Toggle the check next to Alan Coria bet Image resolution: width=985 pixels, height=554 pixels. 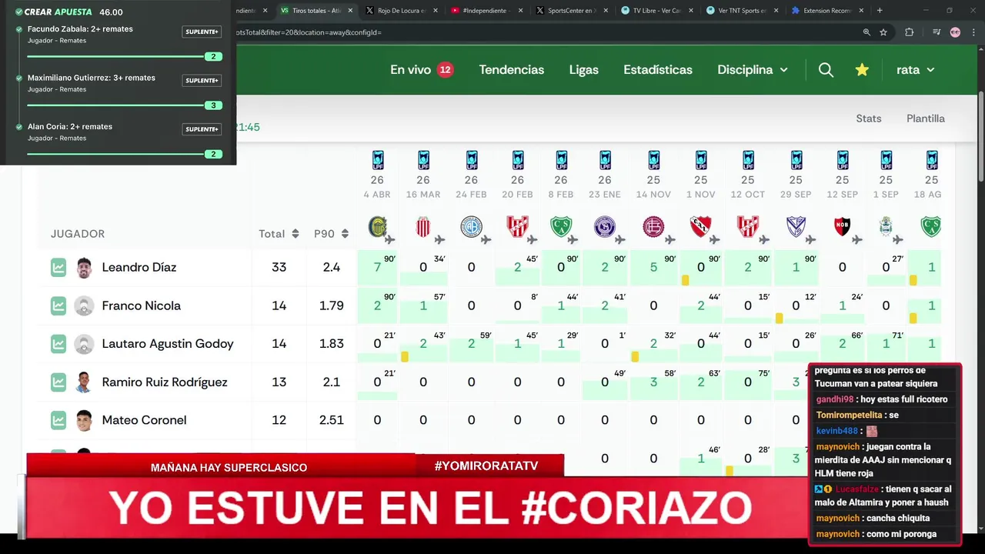pyautogui.click(x=19, y=127)
